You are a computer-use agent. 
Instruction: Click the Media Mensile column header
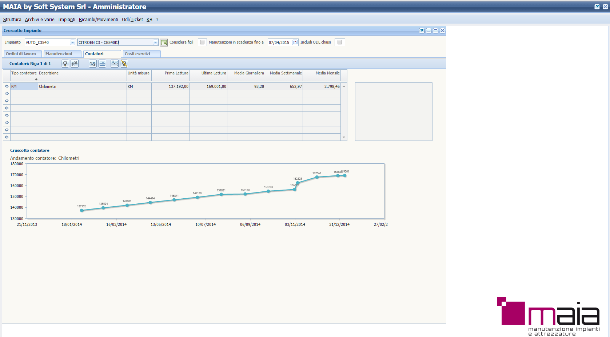pos(322,75)
